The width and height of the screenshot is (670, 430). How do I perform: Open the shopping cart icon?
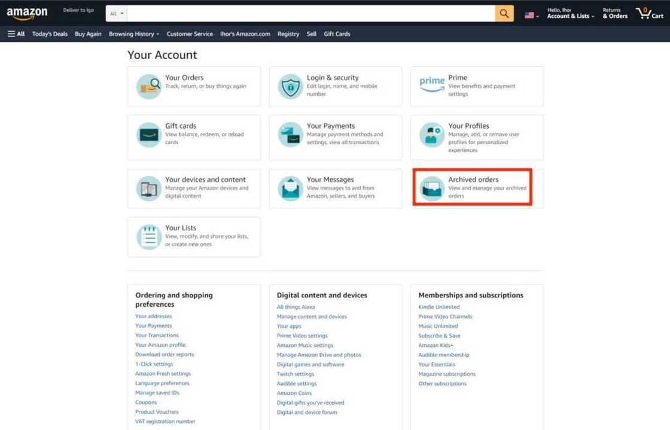coord(649,14)
